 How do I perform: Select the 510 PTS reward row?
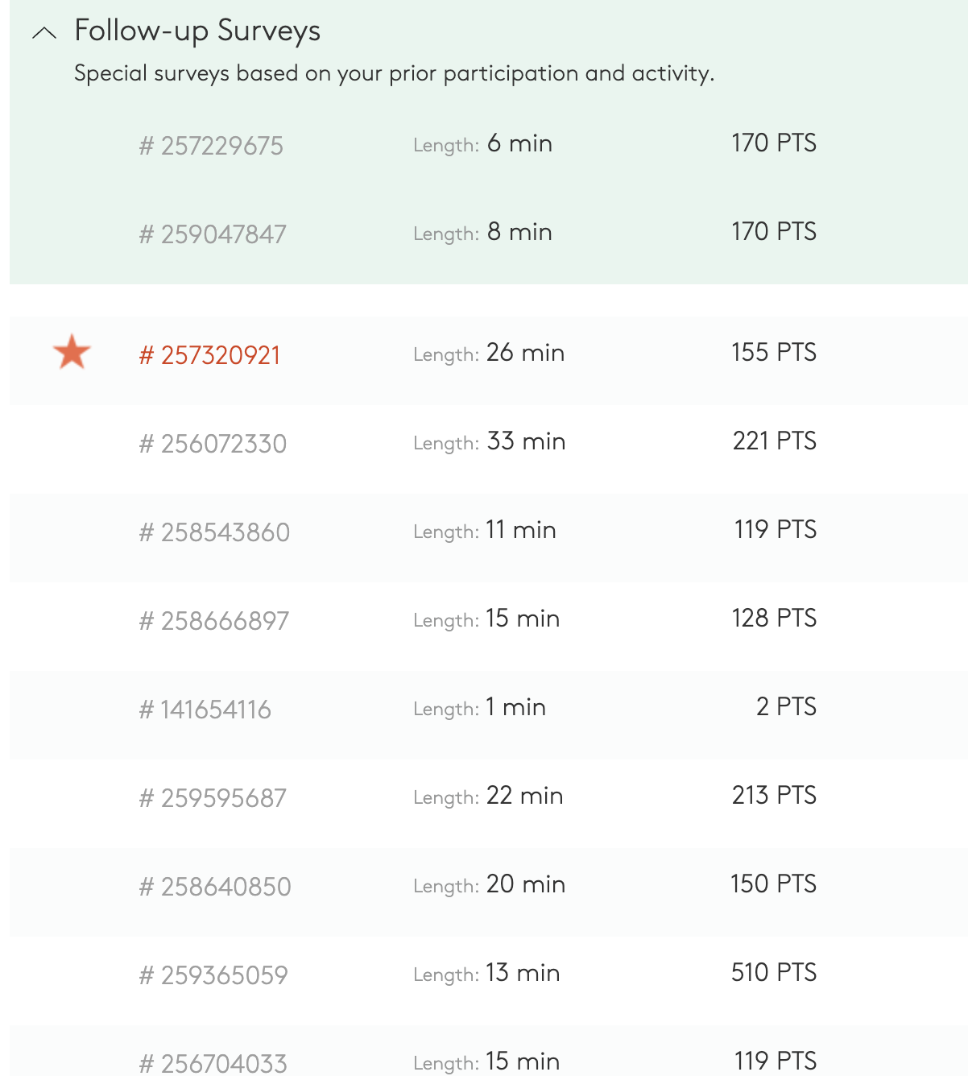(489, 973)
